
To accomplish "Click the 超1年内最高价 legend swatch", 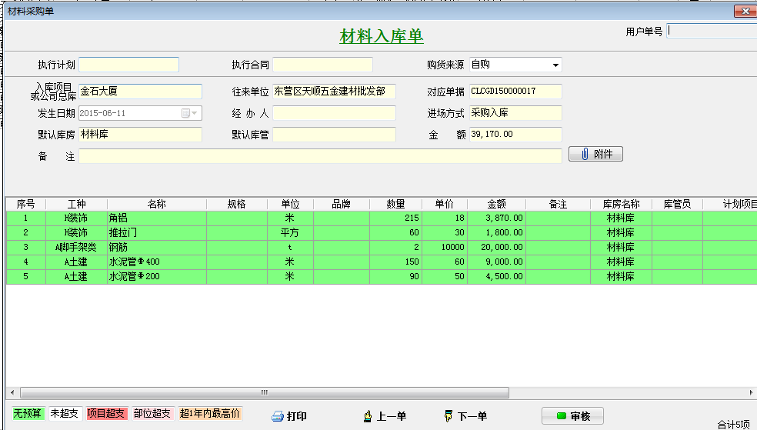I will (x=210, y=413).
